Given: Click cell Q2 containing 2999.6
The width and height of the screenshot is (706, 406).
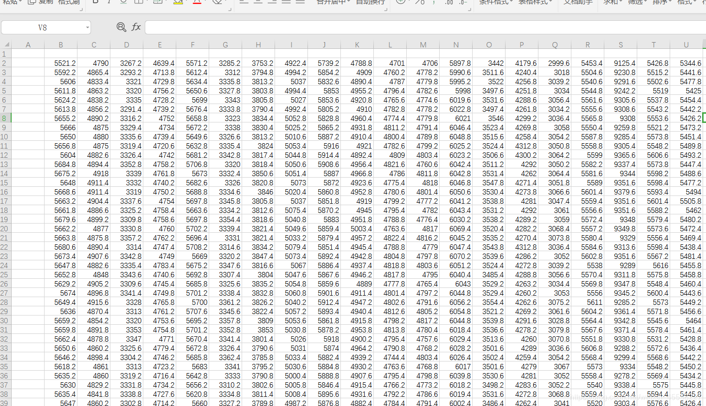Looking at the screenshot, I should [555, 63].
